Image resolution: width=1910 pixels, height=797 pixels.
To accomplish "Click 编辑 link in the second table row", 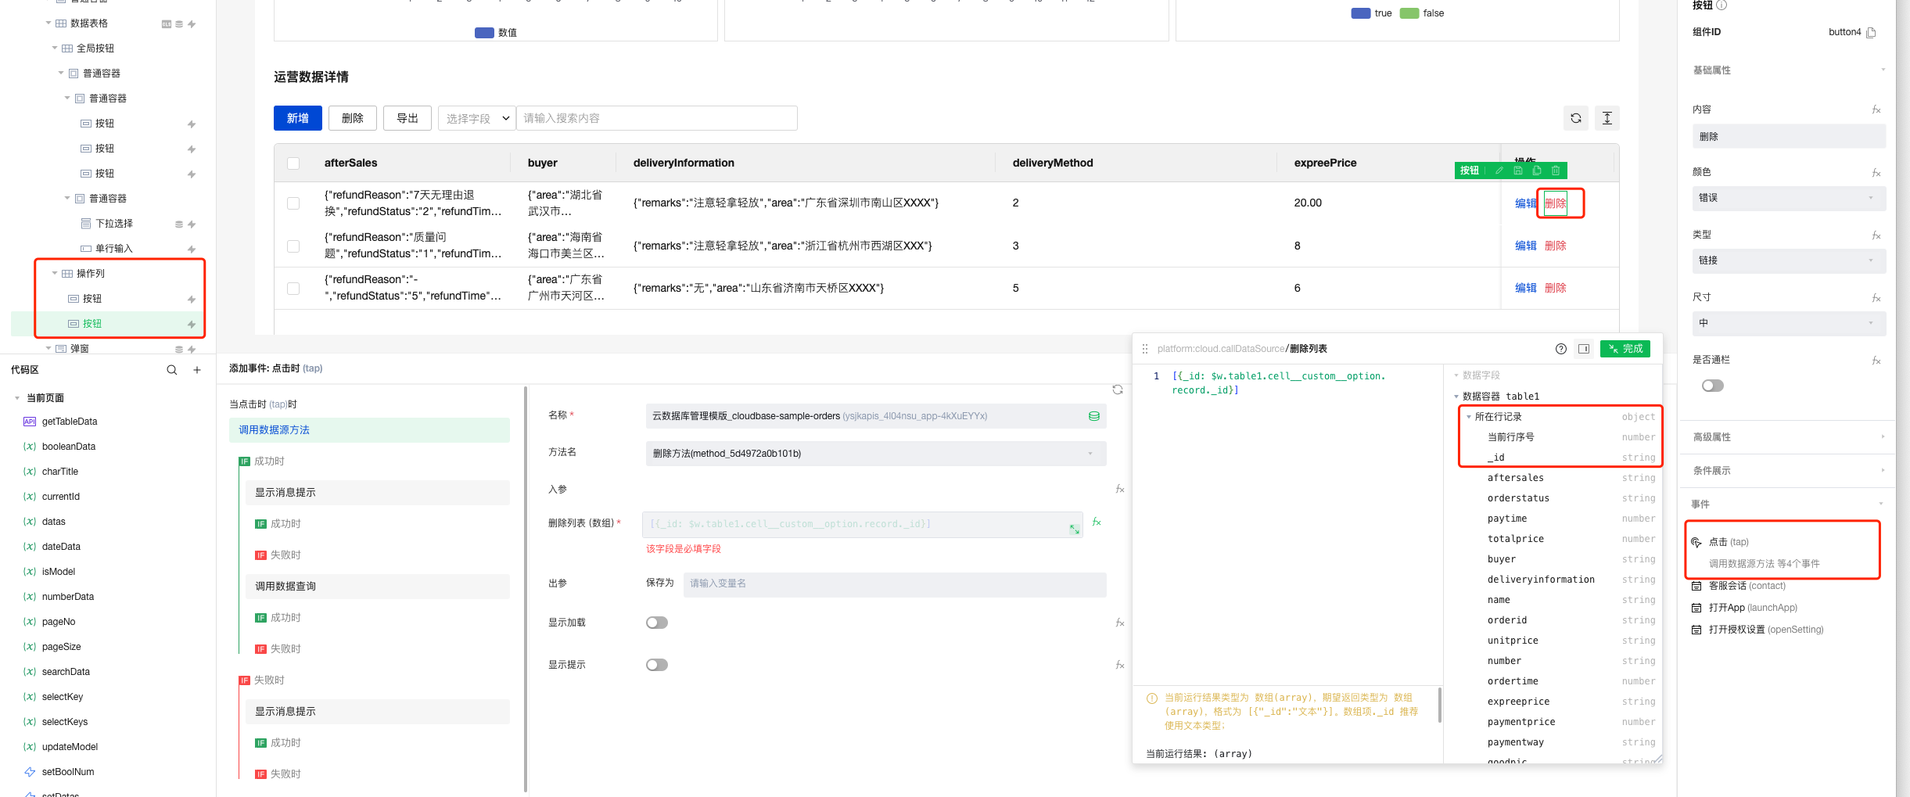I will click(1526, 246).
